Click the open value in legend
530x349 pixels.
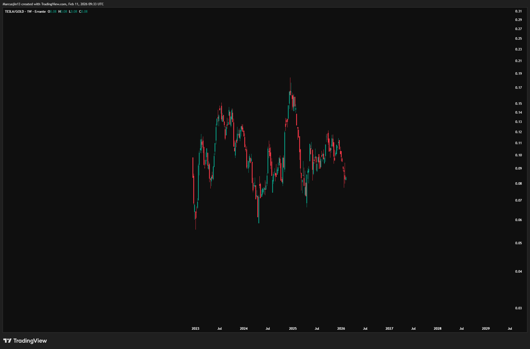point(53,12)
